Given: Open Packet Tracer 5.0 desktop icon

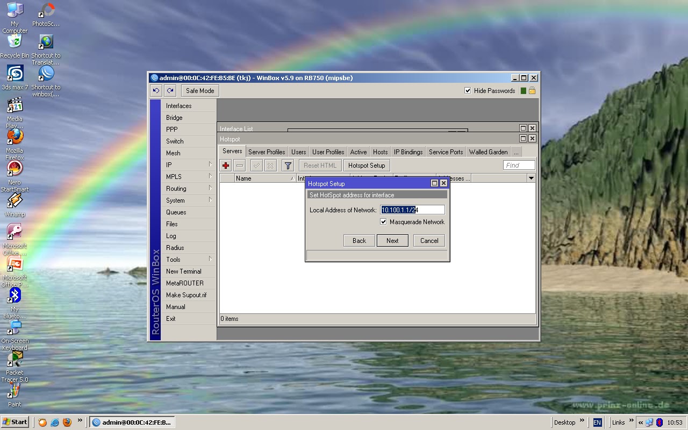Looking at the screenshot, I should pyautogui.click(x=15, y=367).
